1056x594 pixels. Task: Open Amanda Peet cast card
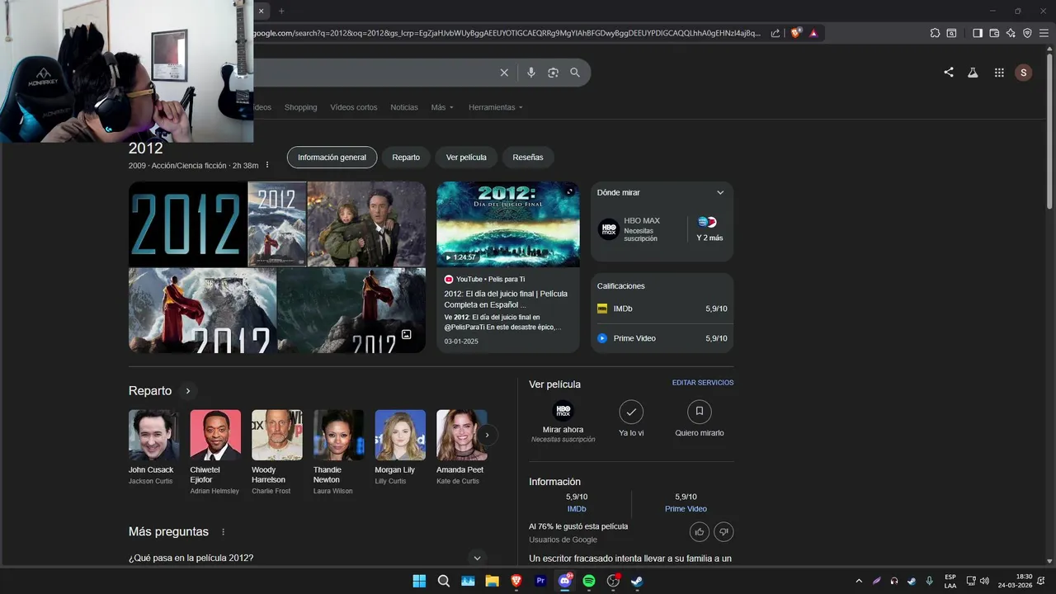coord(461,447)
